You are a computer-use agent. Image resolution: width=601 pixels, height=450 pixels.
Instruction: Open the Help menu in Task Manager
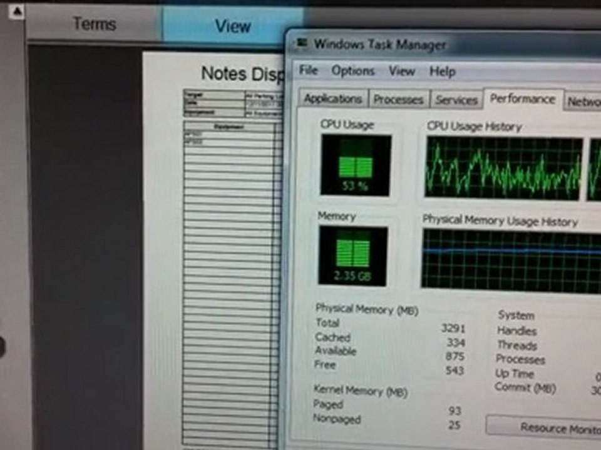[443, 71]
